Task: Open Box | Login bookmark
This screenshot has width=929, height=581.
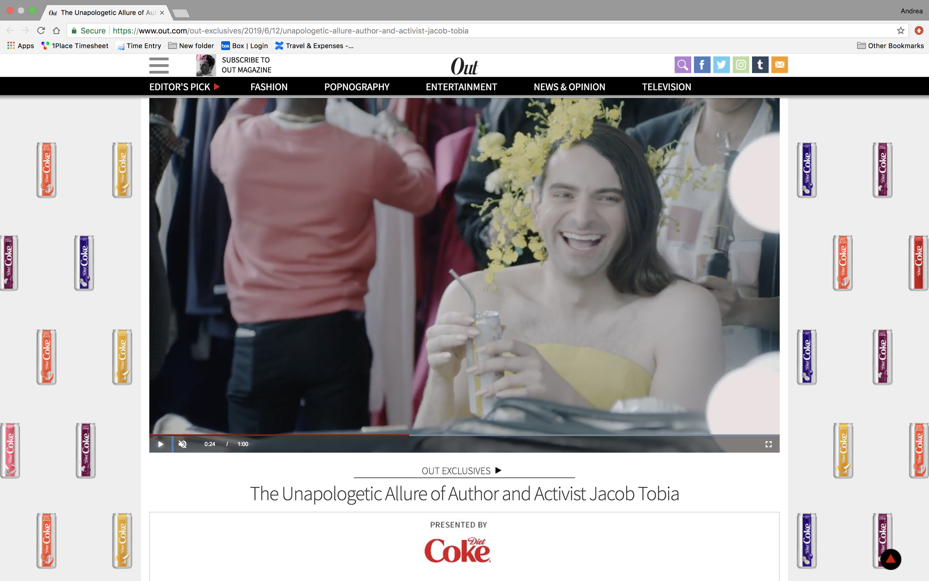Action: (245, 46)
